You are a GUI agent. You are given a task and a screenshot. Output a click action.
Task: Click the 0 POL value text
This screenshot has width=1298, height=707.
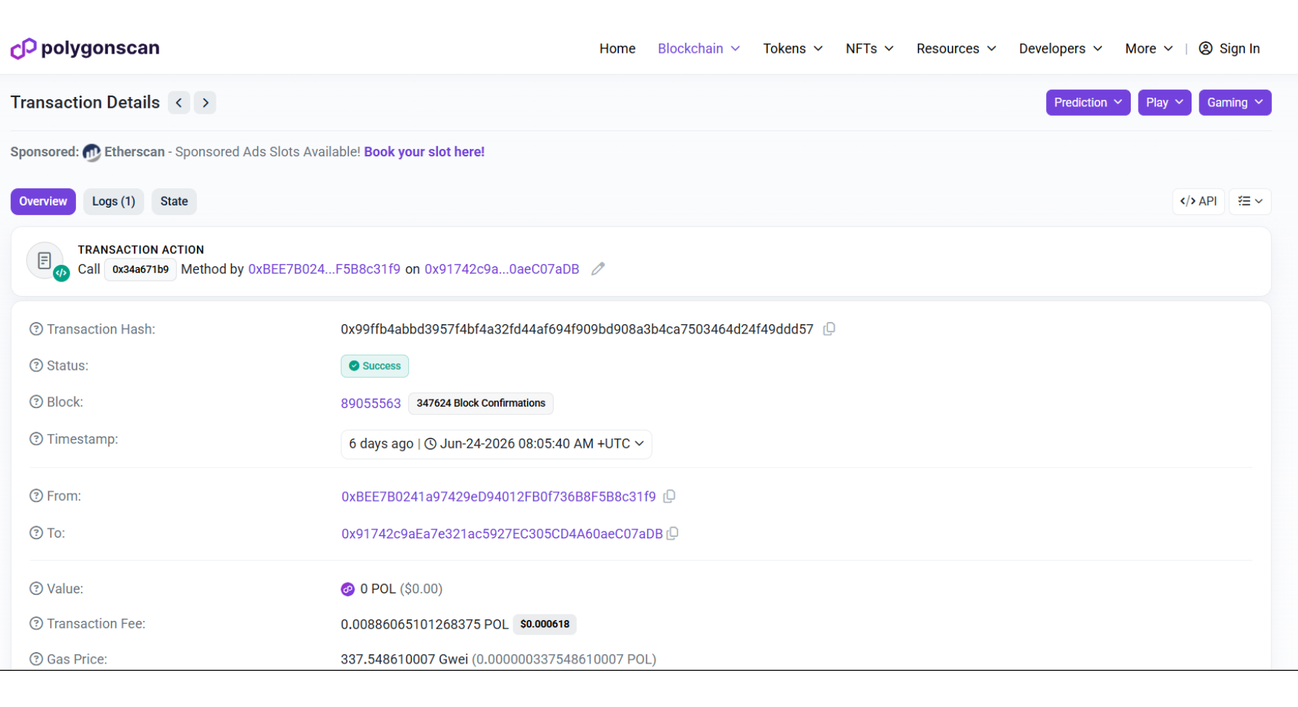pyautogui.click(x=378, y=589)
